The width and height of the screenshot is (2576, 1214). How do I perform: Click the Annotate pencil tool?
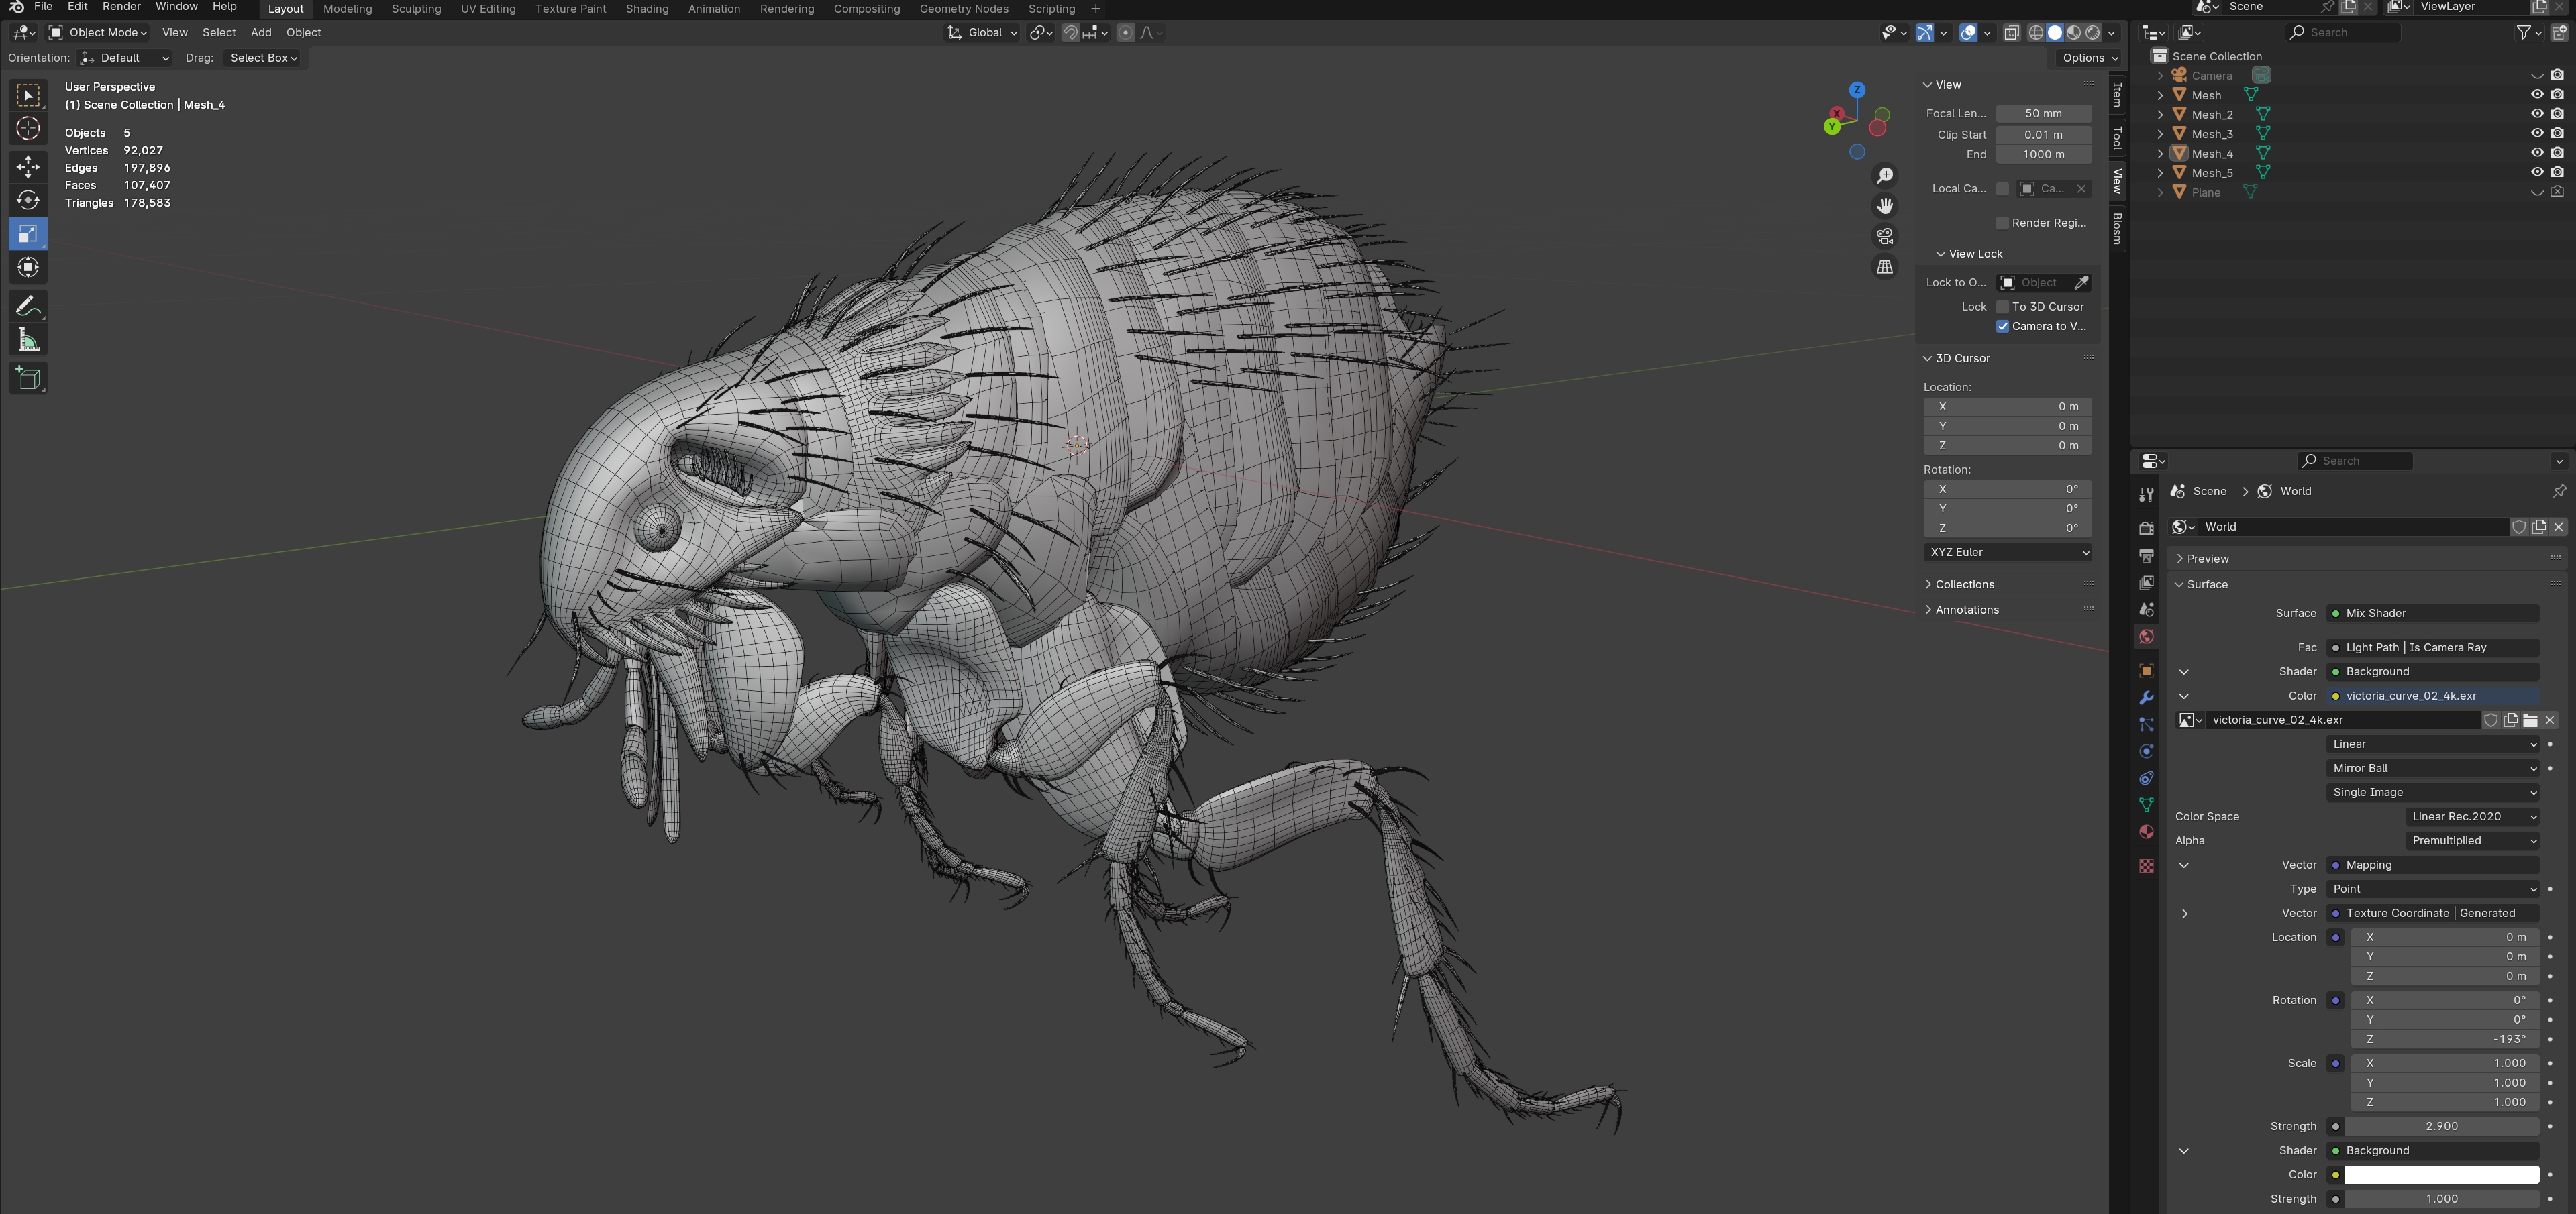click(28, 306)
